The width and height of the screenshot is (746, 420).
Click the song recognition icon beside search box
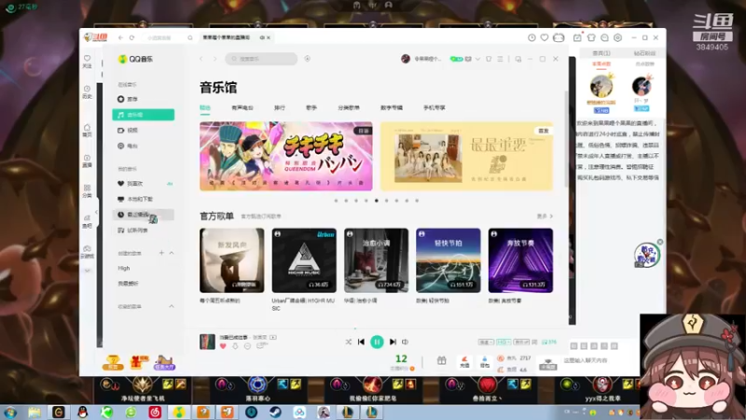coord(308,59)
